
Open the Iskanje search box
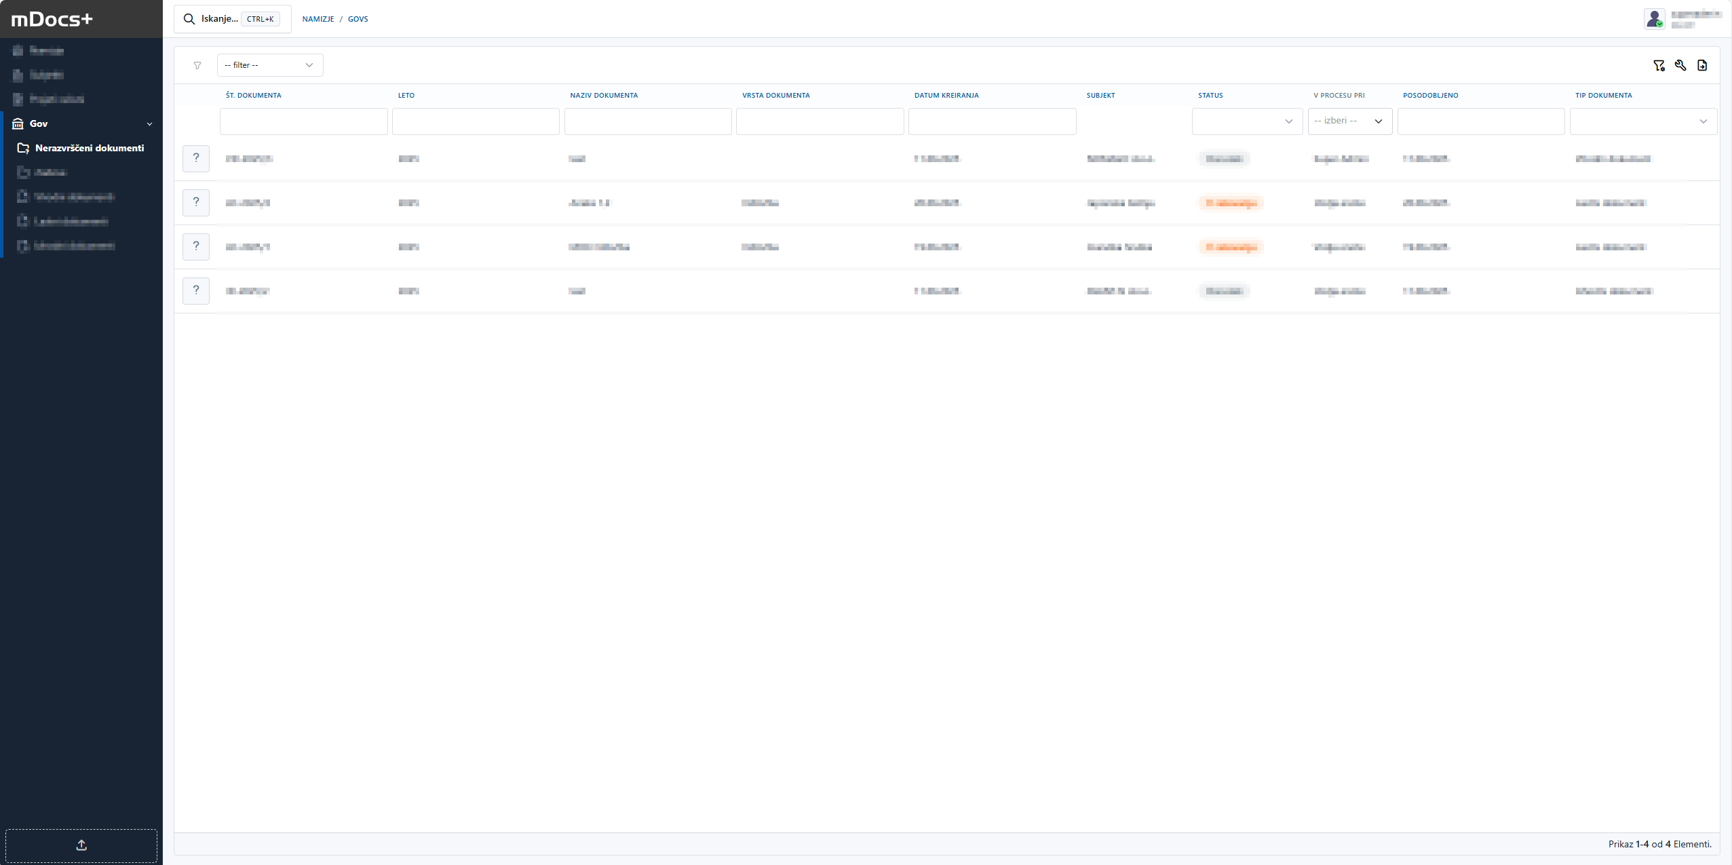[232, 19]
